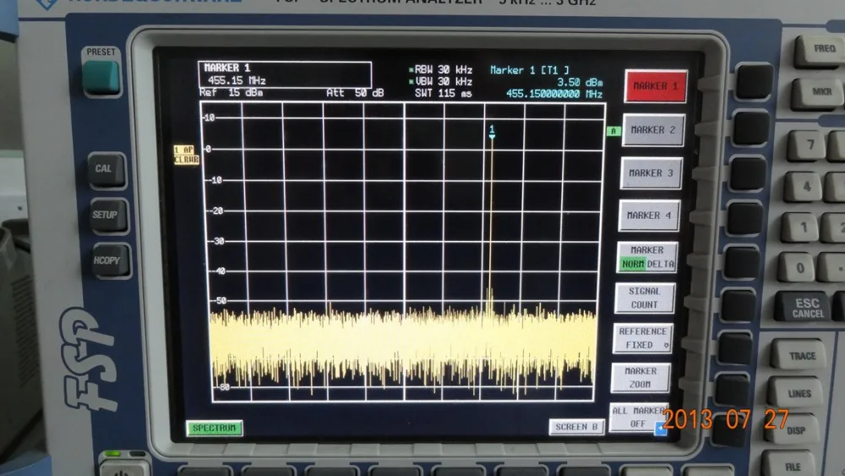Push the black bezel key beside MARKER 3

click(748, 173)
